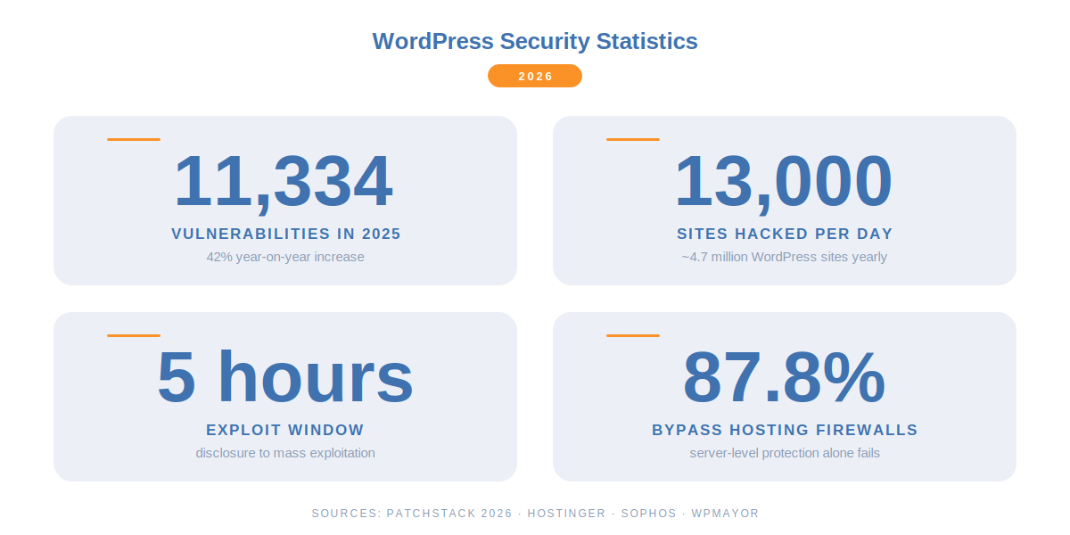This screenshot has width=1070, height=535.
Task: Click the orange 2026 badge
Action: 535,76
